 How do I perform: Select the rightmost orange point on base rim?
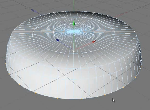tap(141, 66)
